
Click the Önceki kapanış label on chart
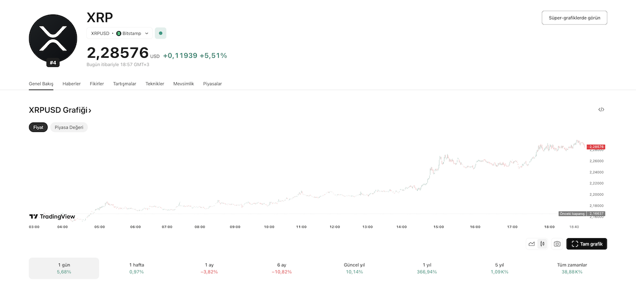(572, 214)
